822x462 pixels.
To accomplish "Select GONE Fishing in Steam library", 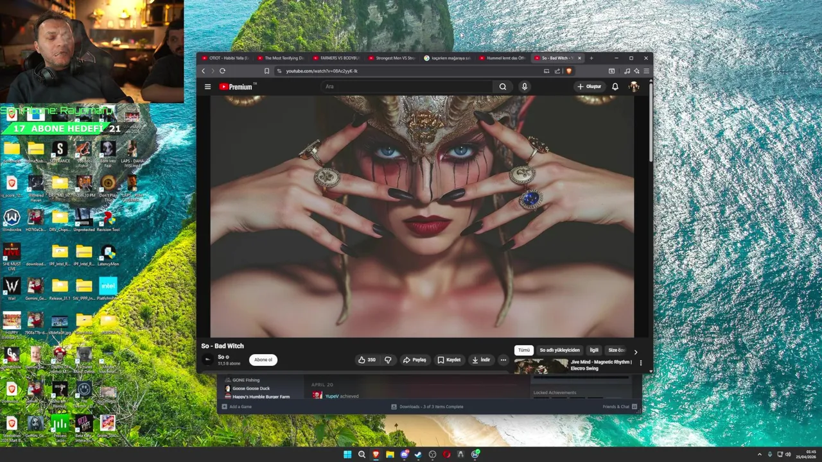I will click(x=242, y=380).
